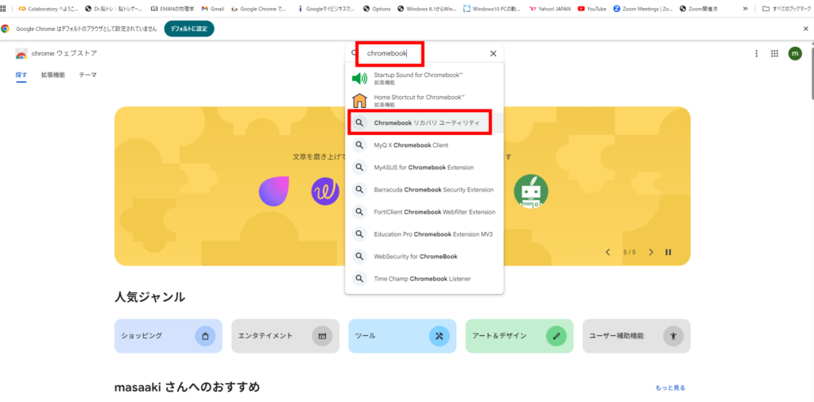This screenshot has height=402, width=814.
Task: Open the ツール category
Action: [401, 336]
